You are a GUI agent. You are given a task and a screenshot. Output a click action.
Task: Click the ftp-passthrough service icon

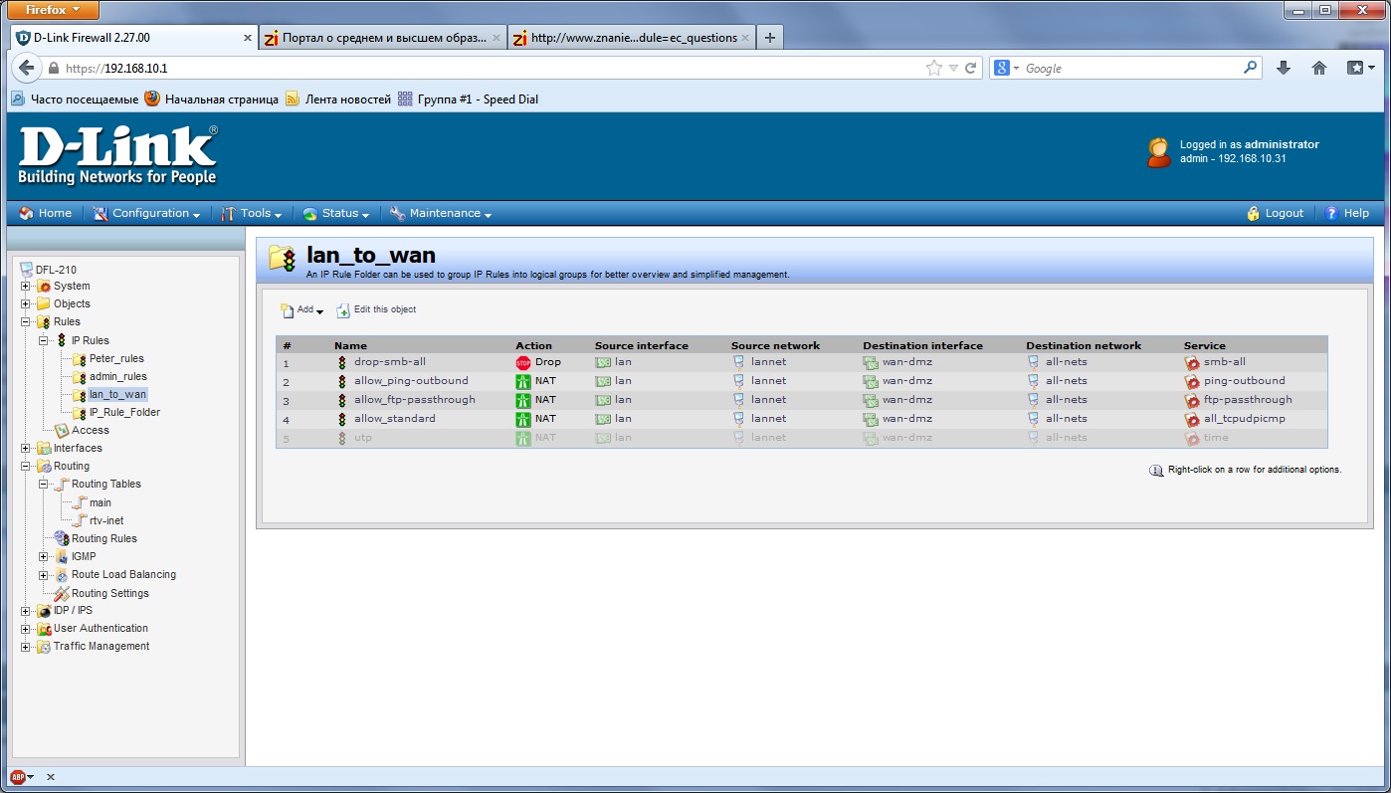click(1192, 400)
